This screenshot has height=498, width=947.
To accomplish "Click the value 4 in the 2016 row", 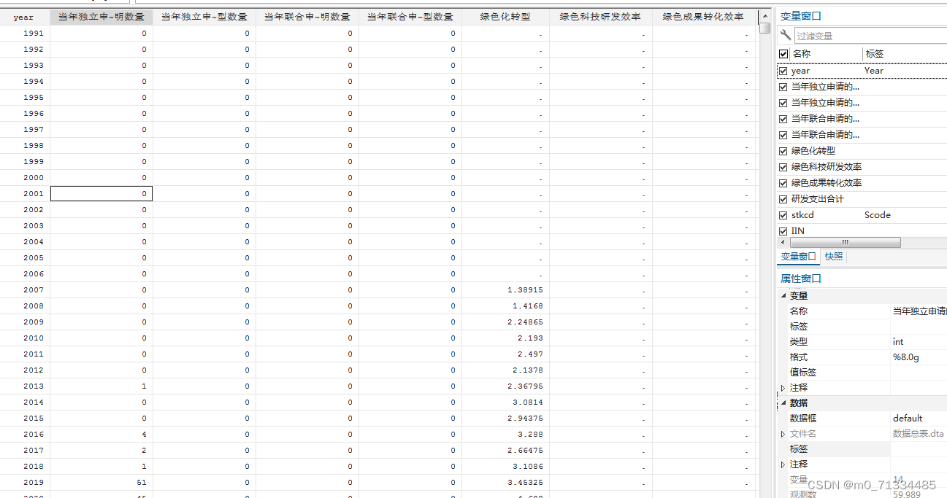I will pyautogui.click(x=101, y=434).
